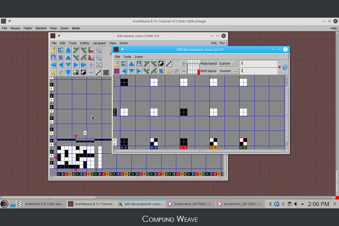Switch to ArahPaint 5.0.1205 taskbar window
Image resolution: width=339 pixels, height=226 pixels.
click(x=41, y=204)
